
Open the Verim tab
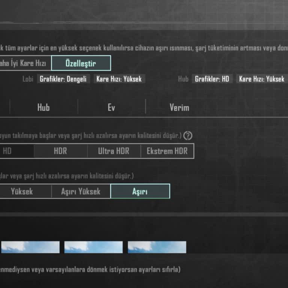(179, 108)
